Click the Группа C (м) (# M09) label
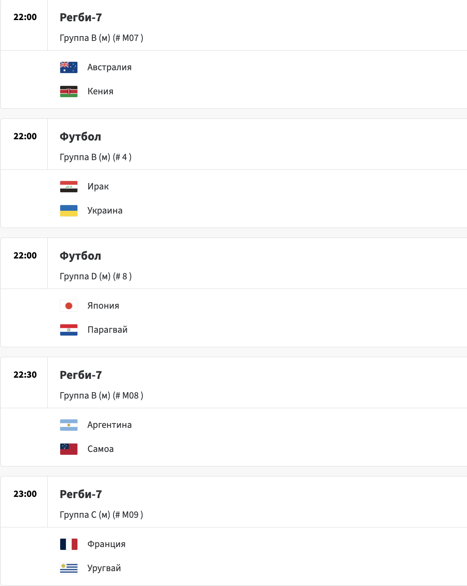467x586 pixels. pos(102,515)
